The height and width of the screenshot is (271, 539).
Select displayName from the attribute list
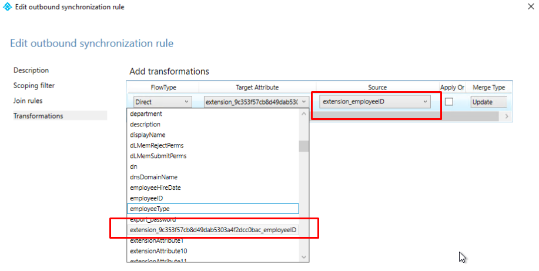pos(148,135)
